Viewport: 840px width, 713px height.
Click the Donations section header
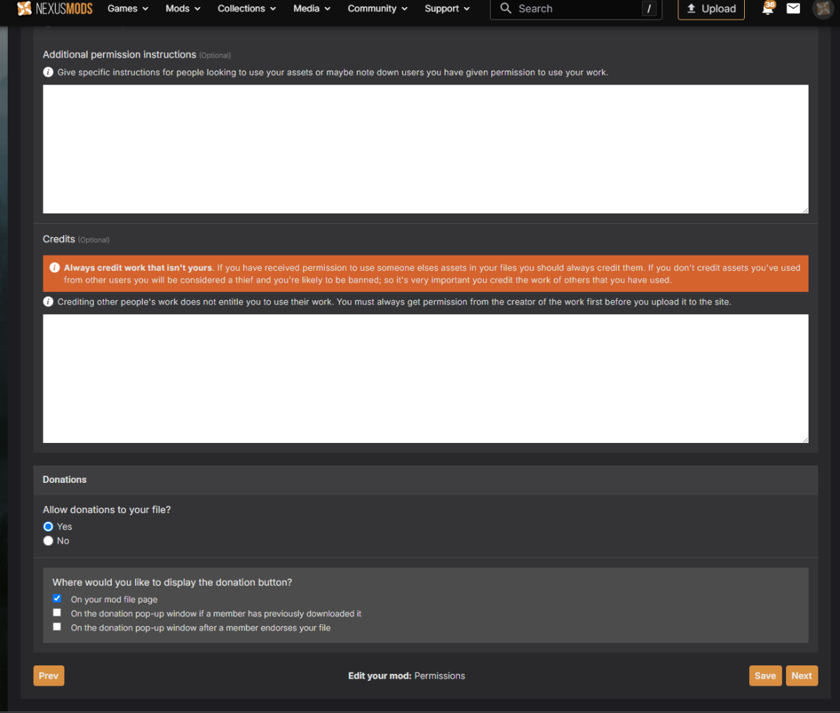pos(426,479)
